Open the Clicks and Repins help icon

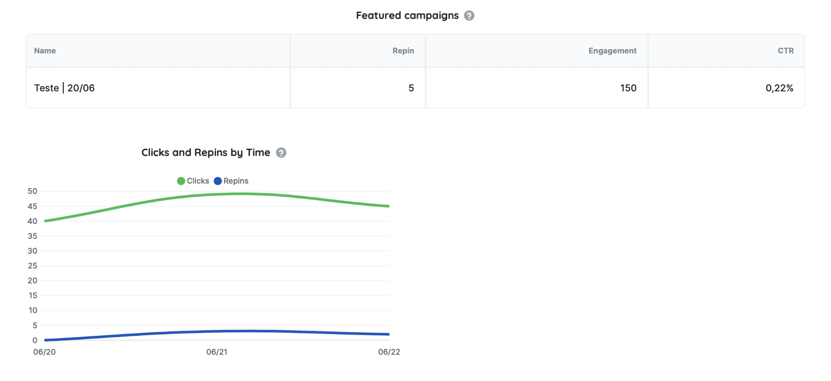tap(281, 153)
